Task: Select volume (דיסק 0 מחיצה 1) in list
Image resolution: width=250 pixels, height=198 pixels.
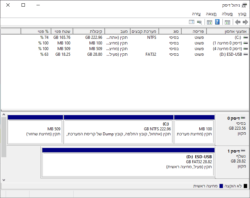Action: (227, 43)
